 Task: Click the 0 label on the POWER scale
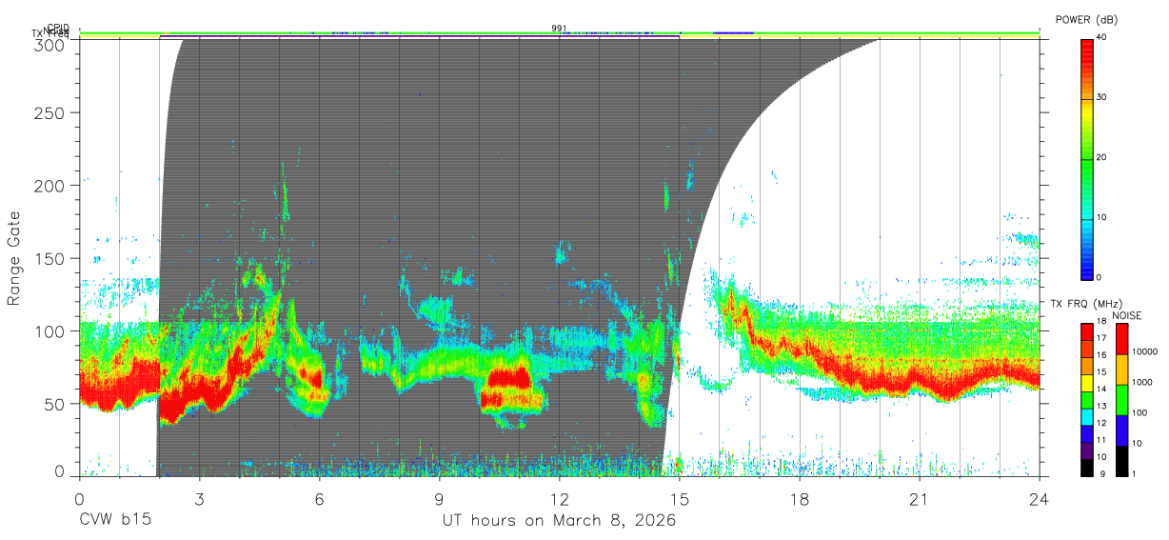(1100, 277)
